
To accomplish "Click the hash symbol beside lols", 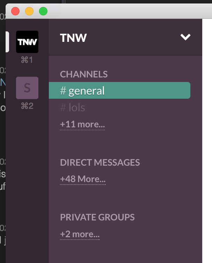I will tap(63, 107).
